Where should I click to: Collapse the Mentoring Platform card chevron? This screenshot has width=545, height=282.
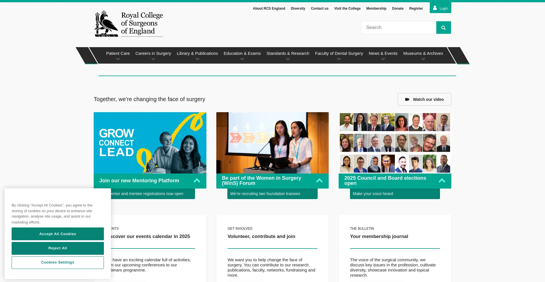pos(197,181)
